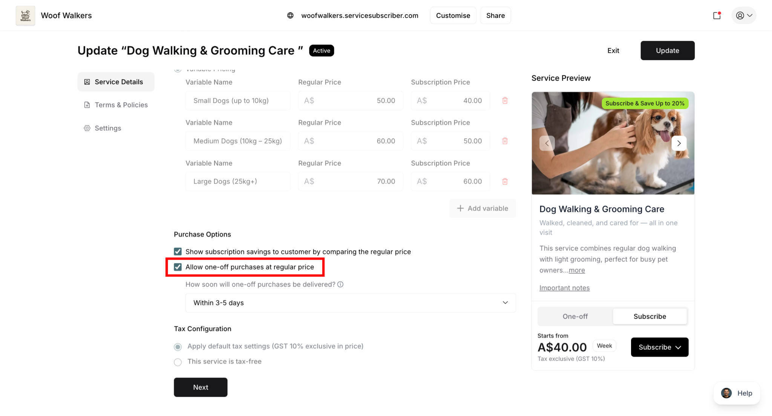
Task: Click the Small Dogs regular price field
Action: pos(350,101)
